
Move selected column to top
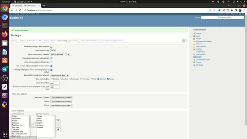click(58, 120)
